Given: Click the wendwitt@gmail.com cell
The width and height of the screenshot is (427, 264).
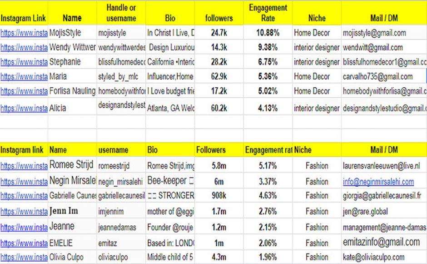Looking at the screenshot, I should [373, 48].
